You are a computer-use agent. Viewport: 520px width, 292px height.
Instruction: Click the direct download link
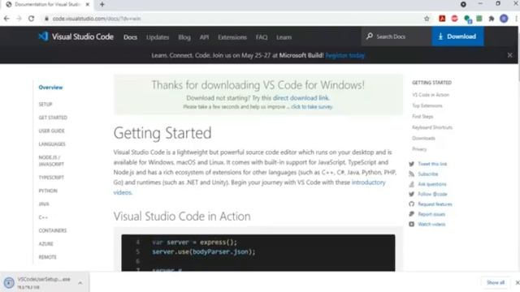301,98
